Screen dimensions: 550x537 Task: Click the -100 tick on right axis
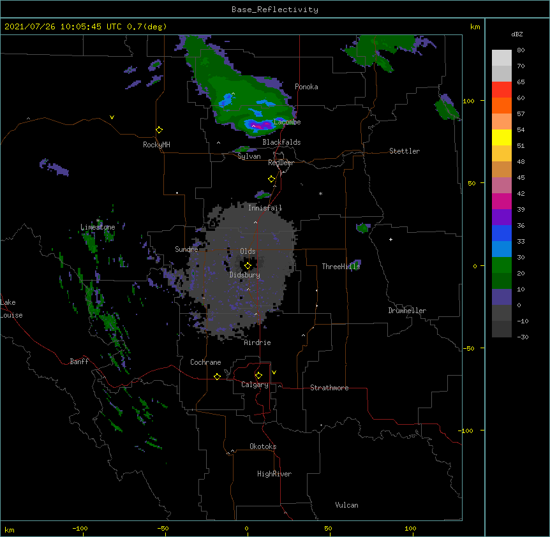click(x=466, y=430)
